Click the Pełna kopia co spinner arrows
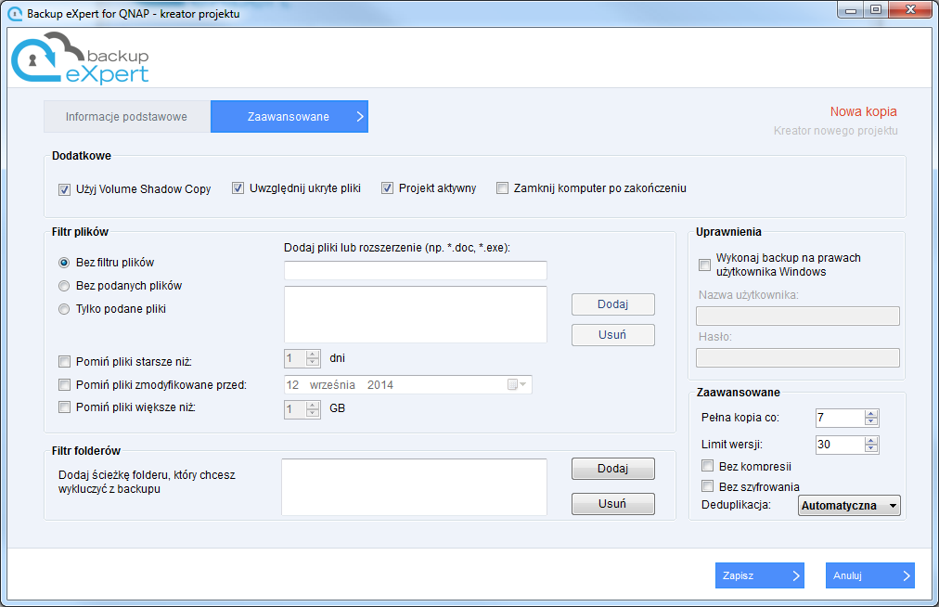939x607 pixels. coord(871,418)
